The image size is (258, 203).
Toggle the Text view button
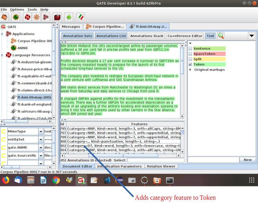pos(210,36)
